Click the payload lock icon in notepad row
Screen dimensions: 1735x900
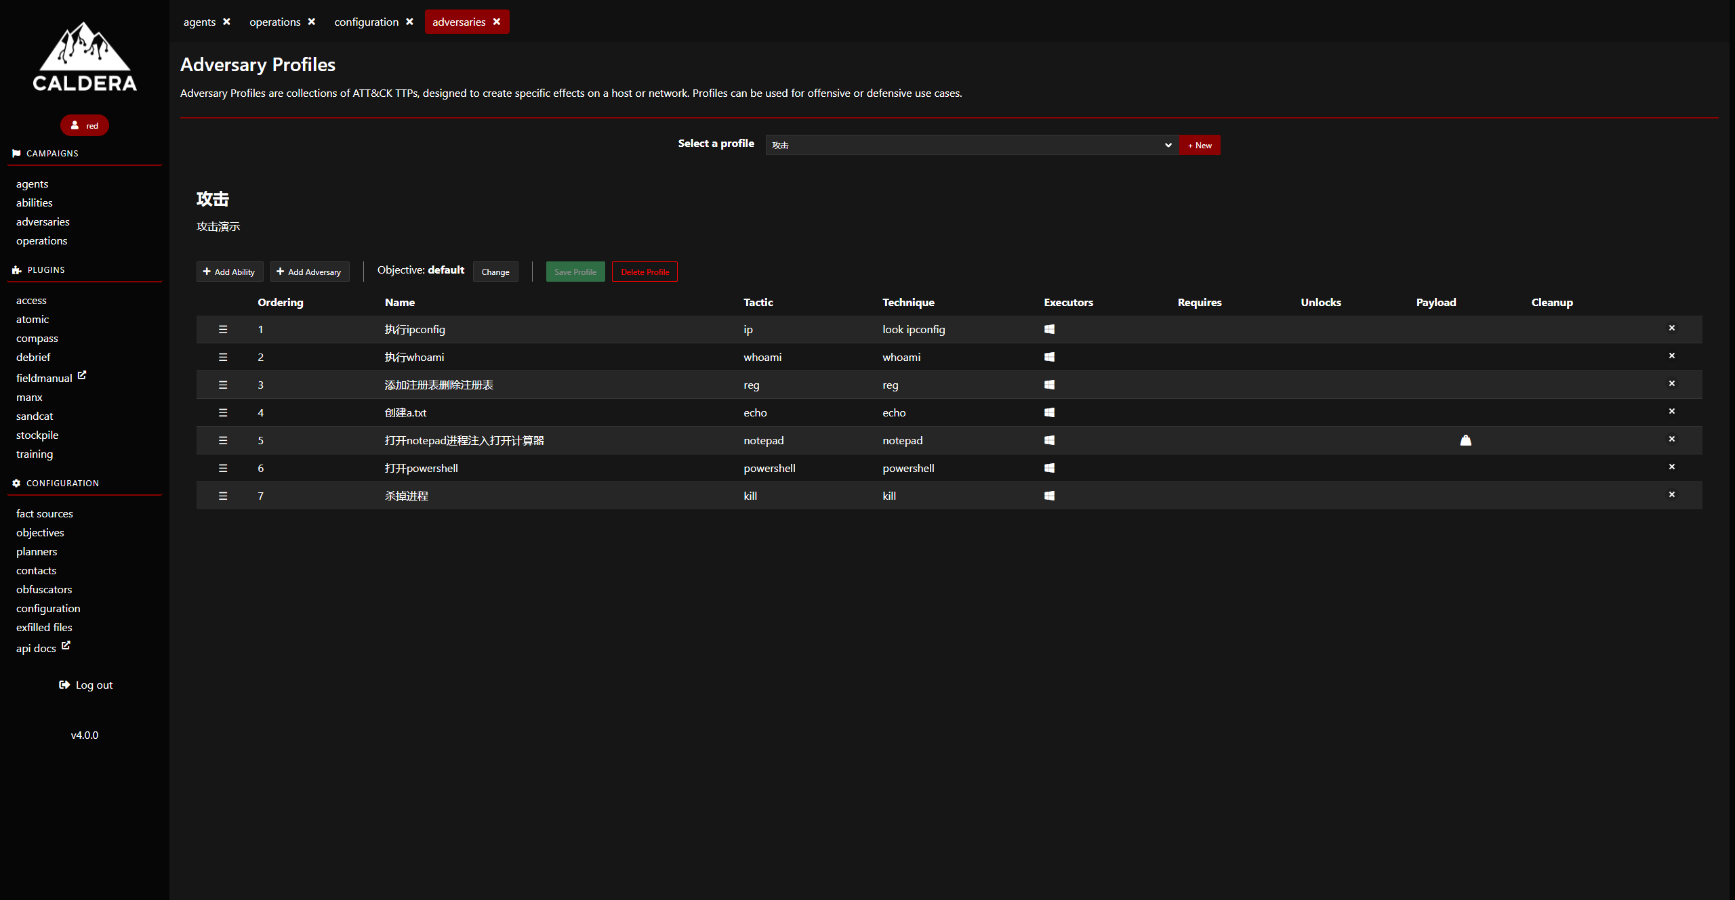[1465, 440]
